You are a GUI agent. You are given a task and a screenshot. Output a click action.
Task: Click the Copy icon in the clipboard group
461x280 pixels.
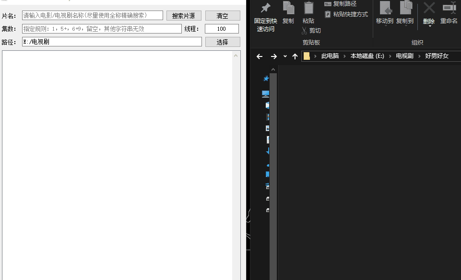[288, 8]
